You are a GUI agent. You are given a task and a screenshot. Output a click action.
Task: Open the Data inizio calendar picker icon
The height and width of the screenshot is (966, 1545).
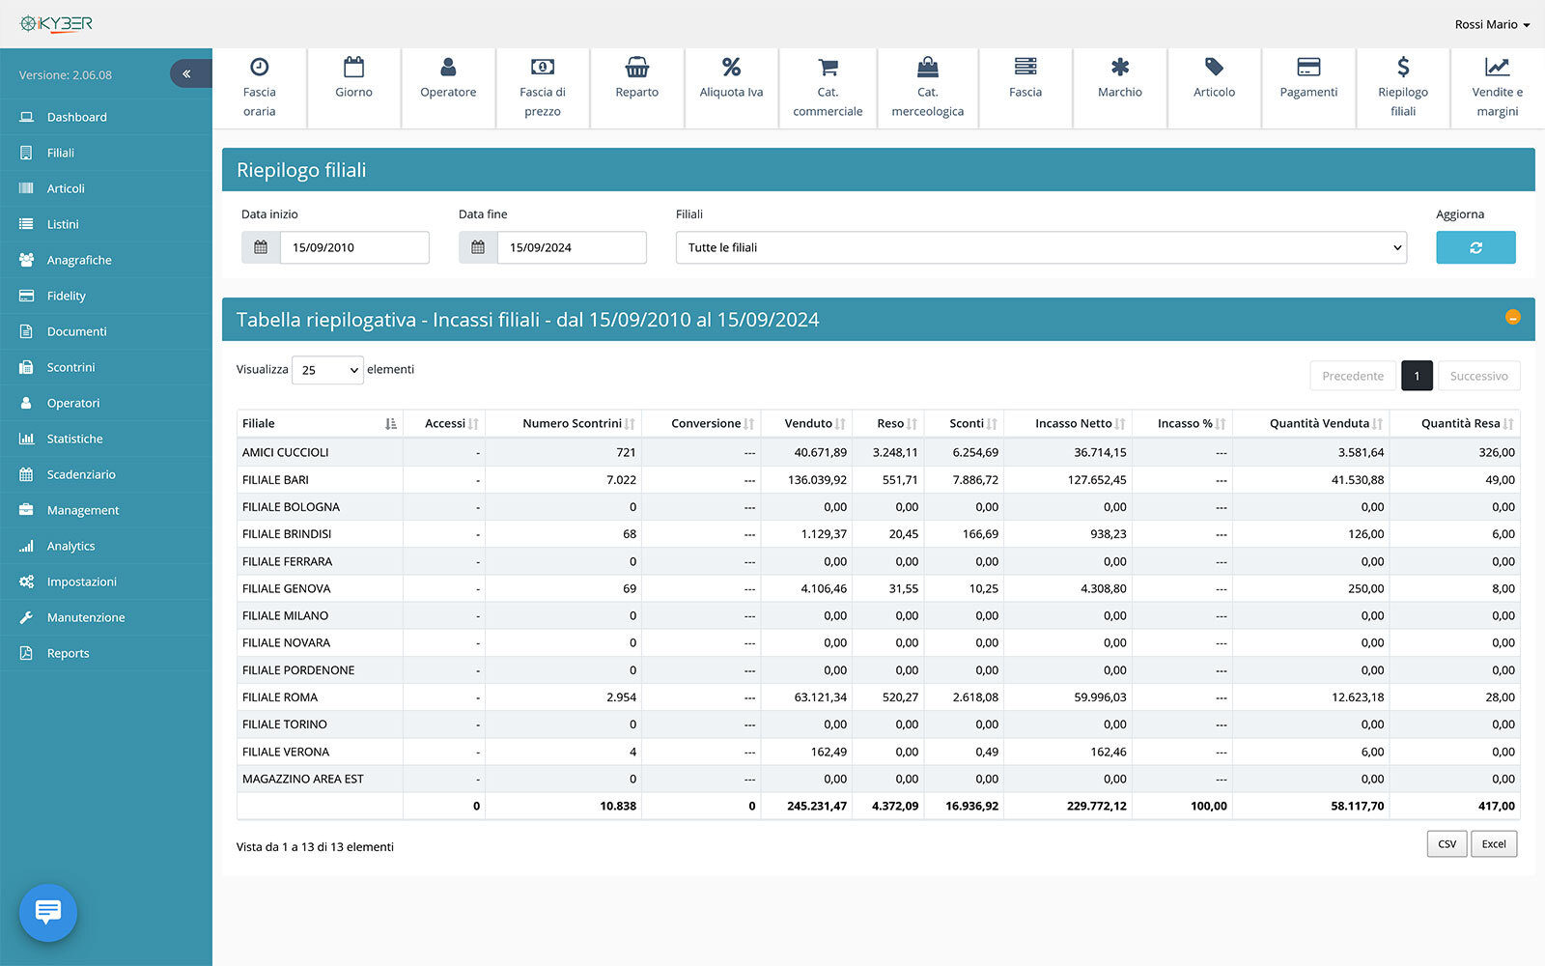[261, 247]
